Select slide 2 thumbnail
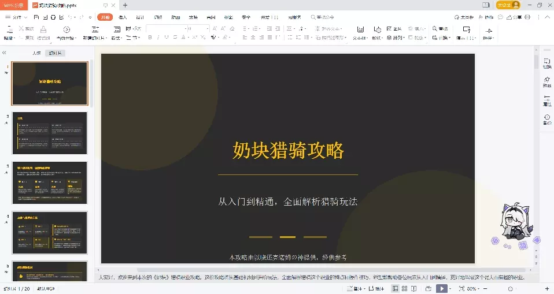This screenshot has height=294, width=554. (50, 133)
